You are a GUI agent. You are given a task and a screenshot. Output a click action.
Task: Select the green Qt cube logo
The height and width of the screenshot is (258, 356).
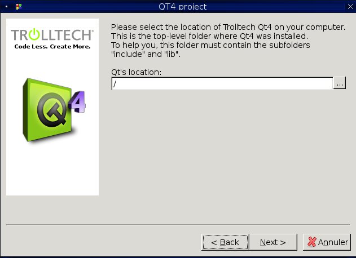(x=54, y=110)
